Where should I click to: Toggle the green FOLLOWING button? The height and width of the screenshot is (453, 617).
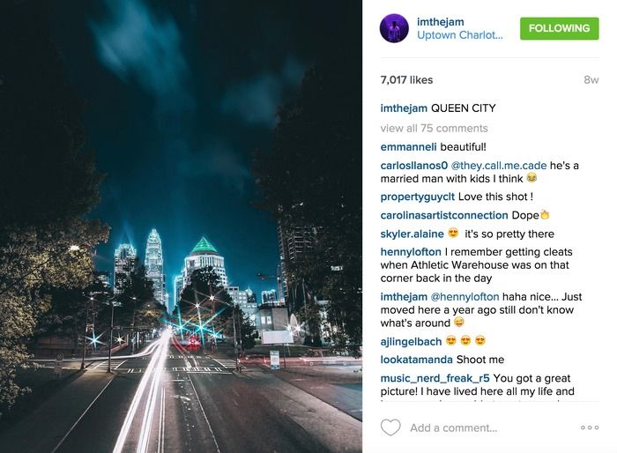pyautogui.click(x=559, y=28)
